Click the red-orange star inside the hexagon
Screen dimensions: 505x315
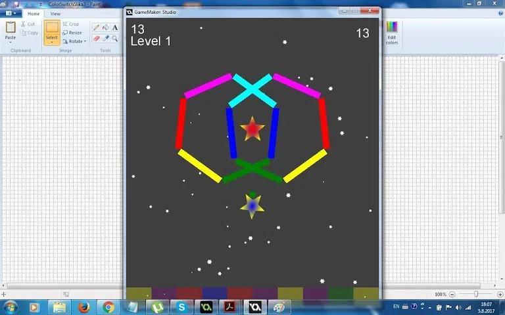pos(252,129)
